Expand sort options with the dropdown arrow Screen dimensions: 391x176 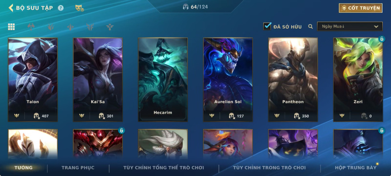pyautogui.click(x=376, y=27)
